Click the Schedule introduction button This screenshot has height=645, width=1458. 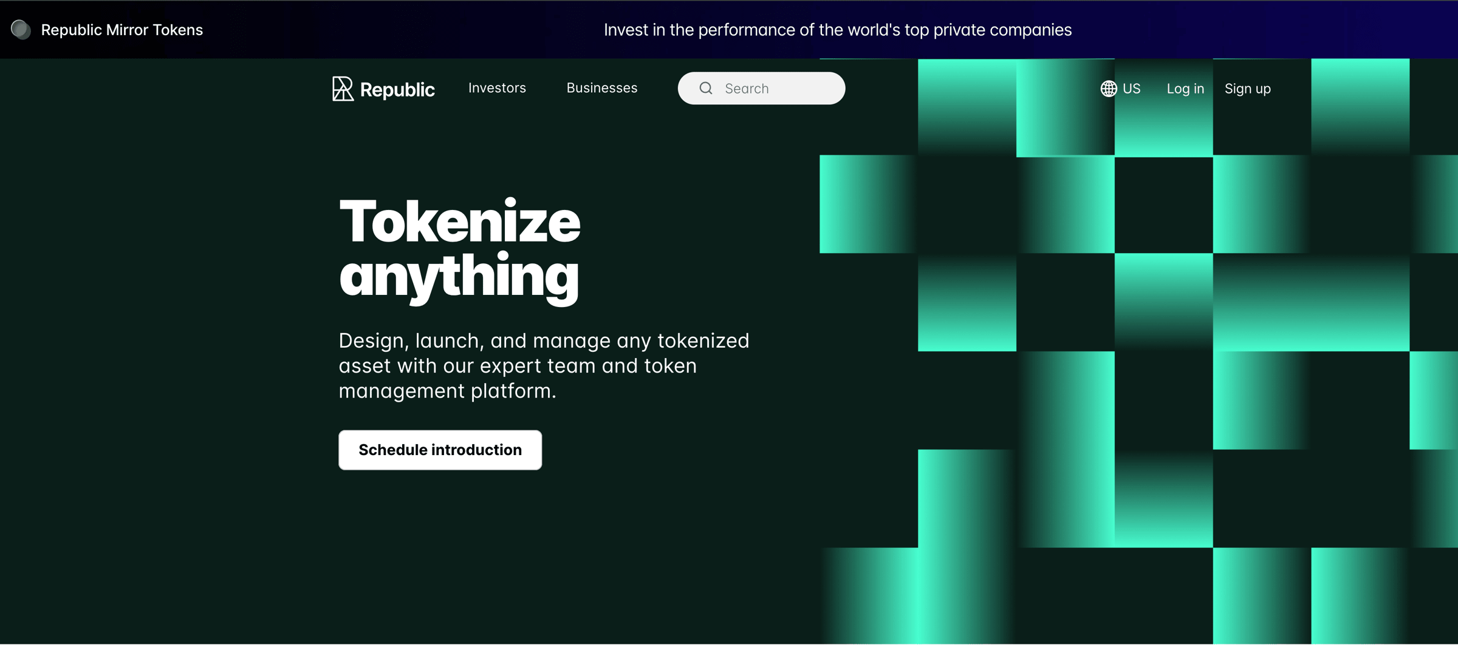coord(440,450)
